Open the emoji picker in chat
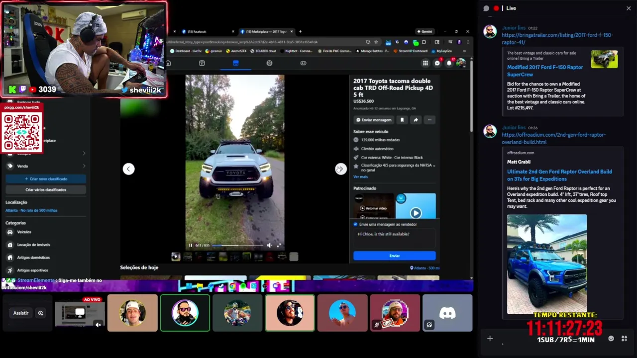This screenshot has width=637, height=358. tap(611, 339)
